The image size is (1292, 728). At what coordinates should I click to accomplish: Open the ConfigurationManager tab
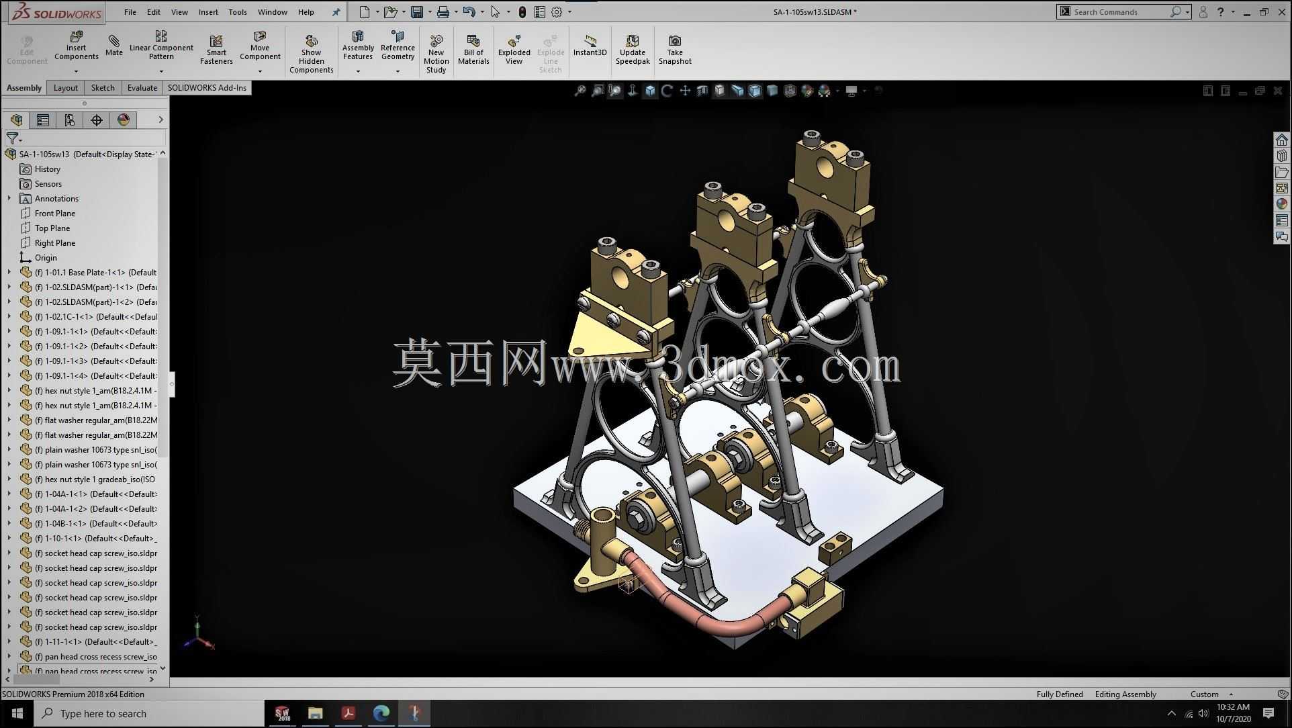pyautogui.click(x=70, y=120)
